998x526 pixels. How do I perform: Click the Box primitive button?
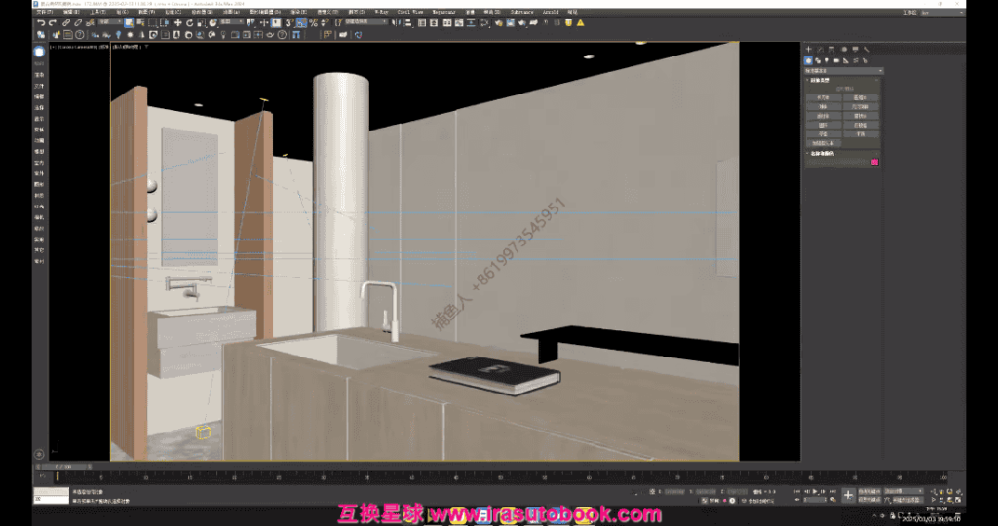coord(824,97)
